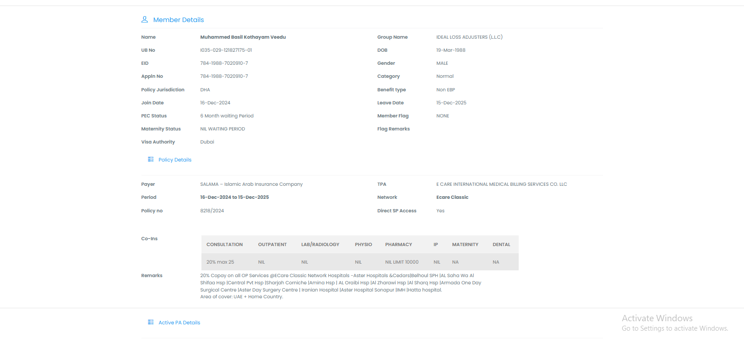Click the Active PA Details list icon
The image size is (744, 341).
point(151,322)
